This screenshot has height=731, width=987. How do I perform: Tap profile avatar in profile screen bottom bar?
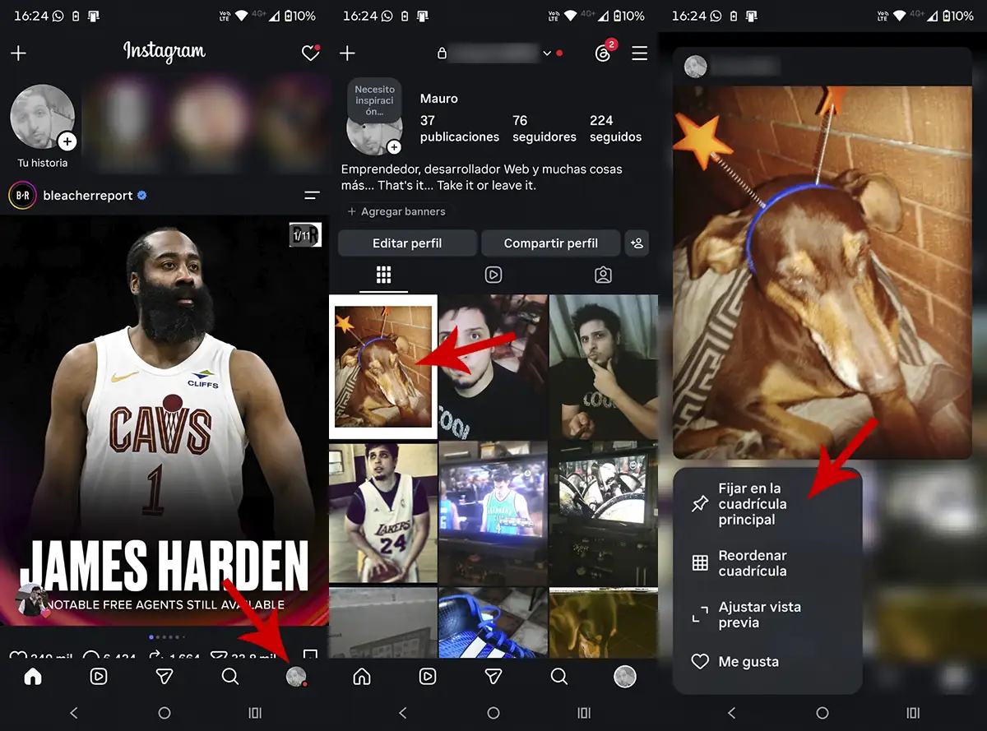pyautogui.click(x=625, y=677)
